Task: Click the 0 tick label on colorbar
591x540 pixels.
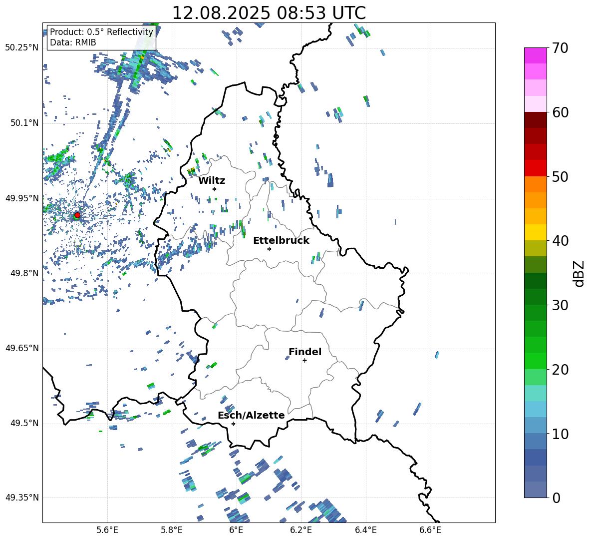Action: coord(556,498)
